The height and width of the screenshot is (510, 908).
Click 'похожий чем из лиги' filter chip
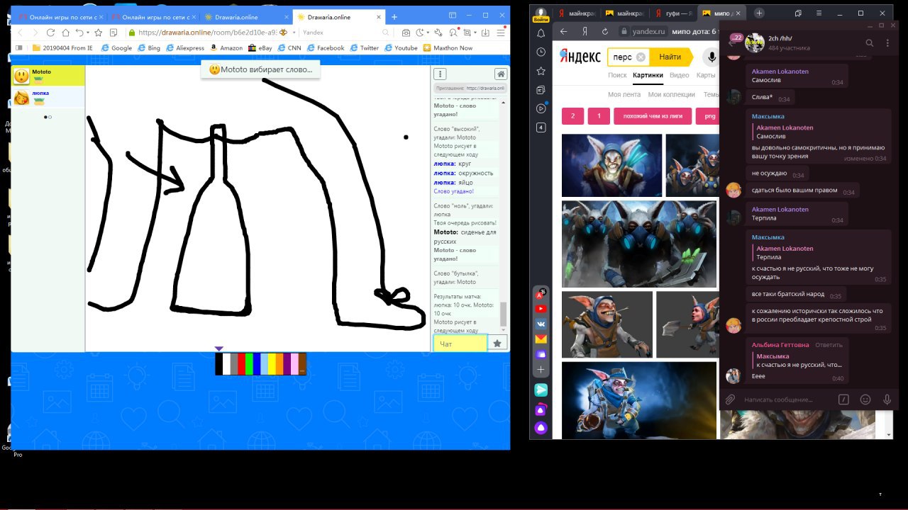(652, 115)
